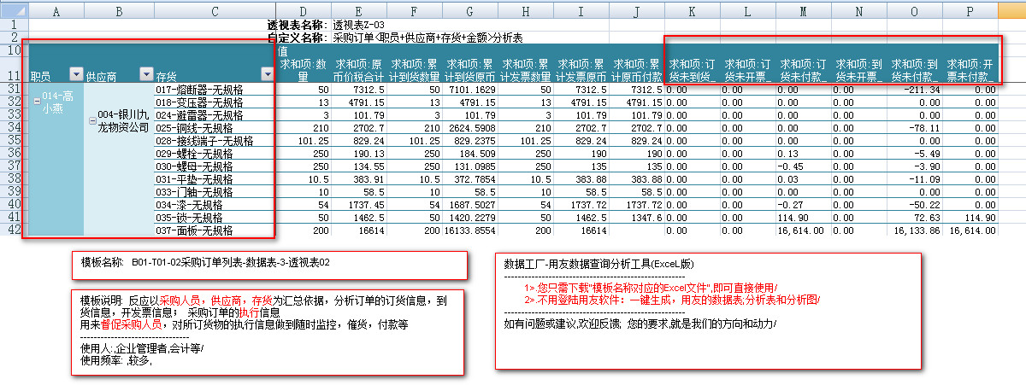1026x385 pixels.
Task: Open the 职员 field filter dropdown
Action: click(x=75, y=75)
